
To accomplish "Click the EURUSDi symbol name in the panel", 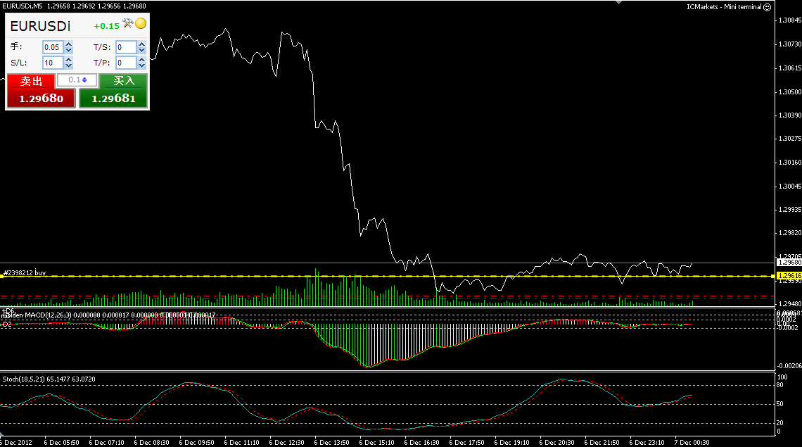I will (x=40, y=26).
